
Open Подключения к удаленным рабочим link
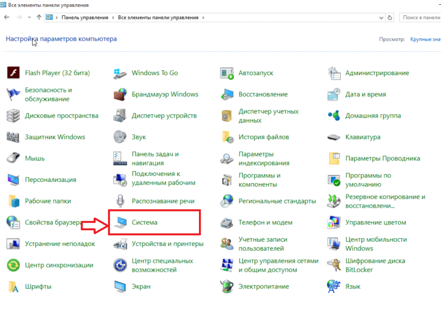[x=163, y=178]
